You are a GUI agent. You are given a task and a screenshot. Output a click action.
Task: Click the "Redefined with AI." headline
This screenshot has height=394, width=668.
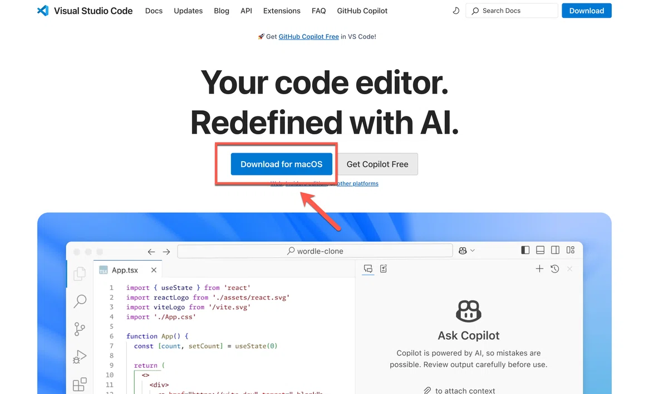coord(325,123)
